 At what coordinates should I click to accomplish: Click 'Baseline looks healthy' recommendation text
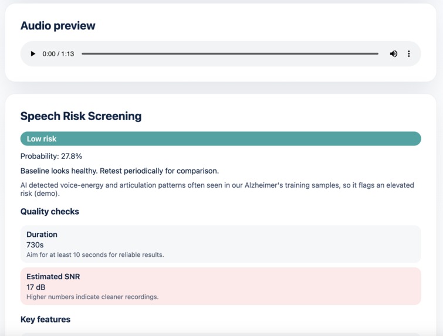tap(120, 171)
